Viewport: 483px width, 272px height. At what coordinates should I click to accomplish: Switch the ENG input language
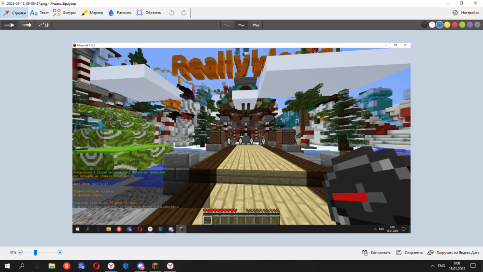tap(441, 266)
